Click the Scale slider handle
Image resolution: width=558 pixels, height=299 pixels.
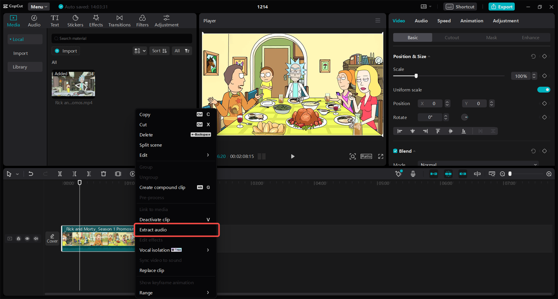[416, 76]
